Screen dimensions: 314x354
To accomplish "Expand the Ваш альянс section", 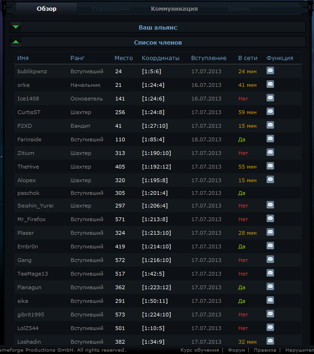I will [157, 28].
